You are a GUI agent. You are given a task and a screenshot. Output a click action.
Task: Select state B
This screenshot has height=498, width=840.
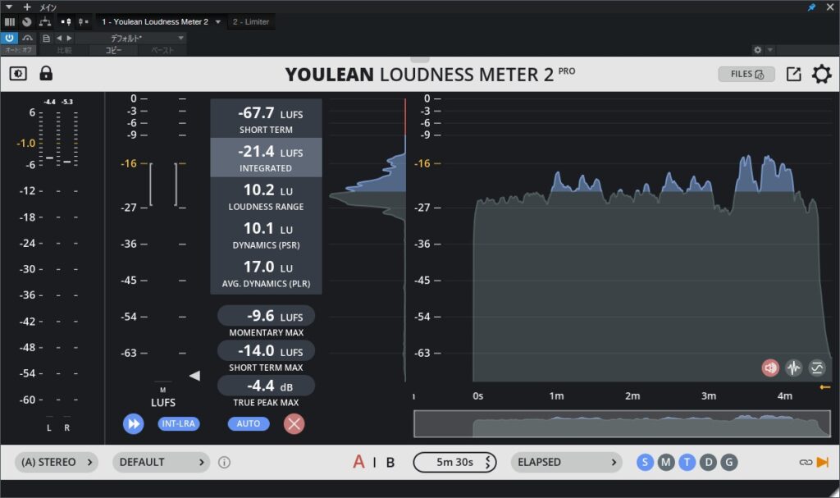point(390,462)
